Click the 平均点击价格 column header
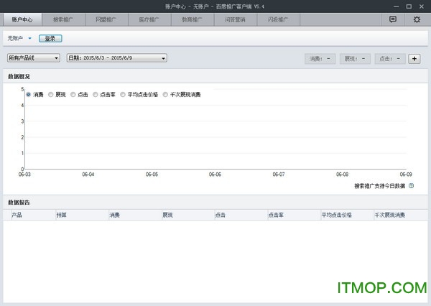Viewport: 431px width, 306px height. click(x=337, y=215)
